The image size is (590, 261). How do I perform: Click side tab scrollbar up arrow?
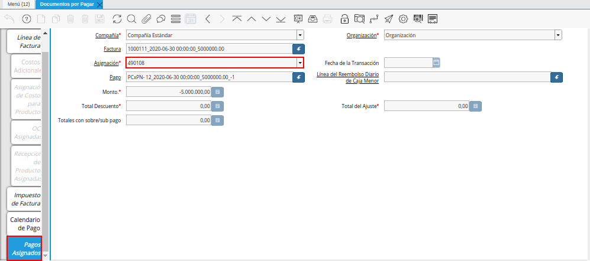(45, 33)
